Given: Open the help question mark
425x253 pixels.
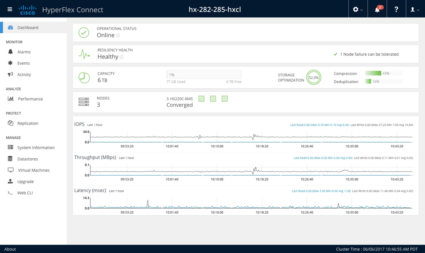Looking at the screenshot, I should [396, 10].
